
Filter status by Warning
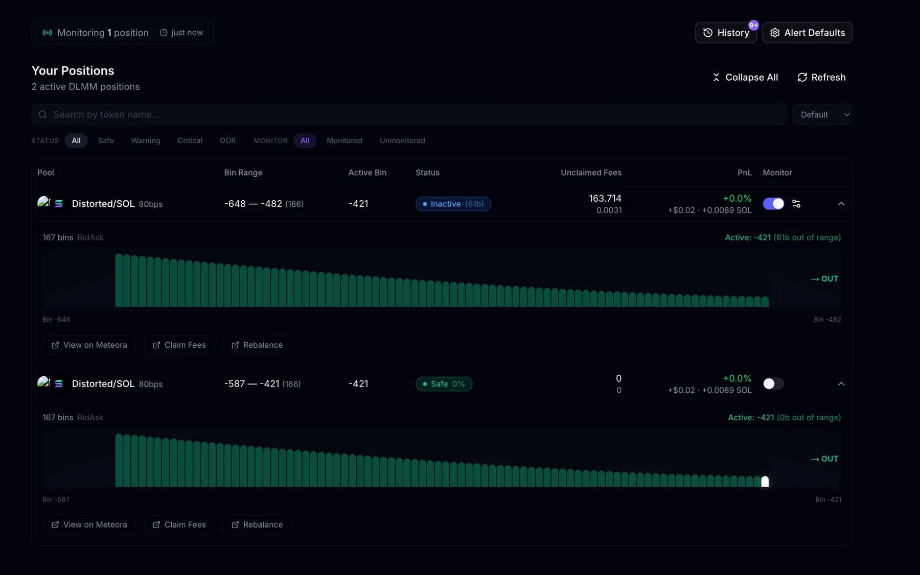click(146, 140)
